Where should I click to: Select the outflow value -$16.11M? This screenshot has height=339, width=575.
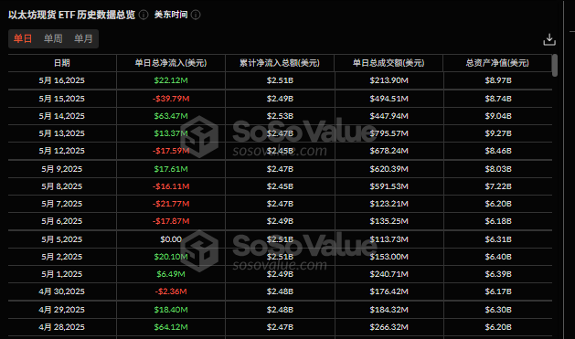pyautogui.click(x=171, y=186)
